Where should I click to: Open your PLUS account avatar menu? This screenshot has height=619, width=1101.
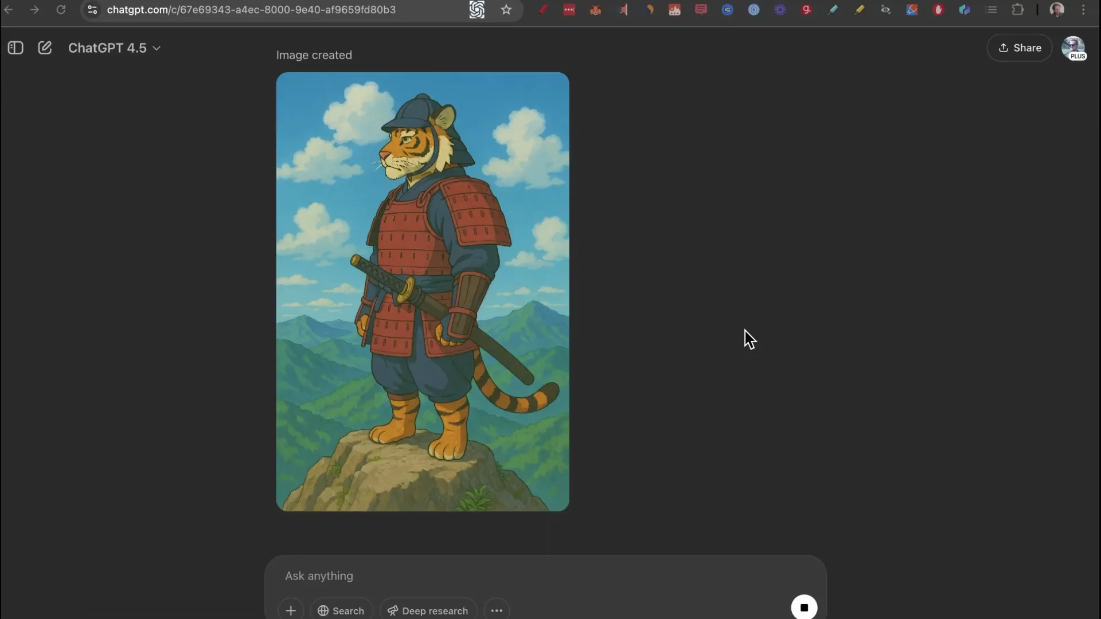[1073, 48]
